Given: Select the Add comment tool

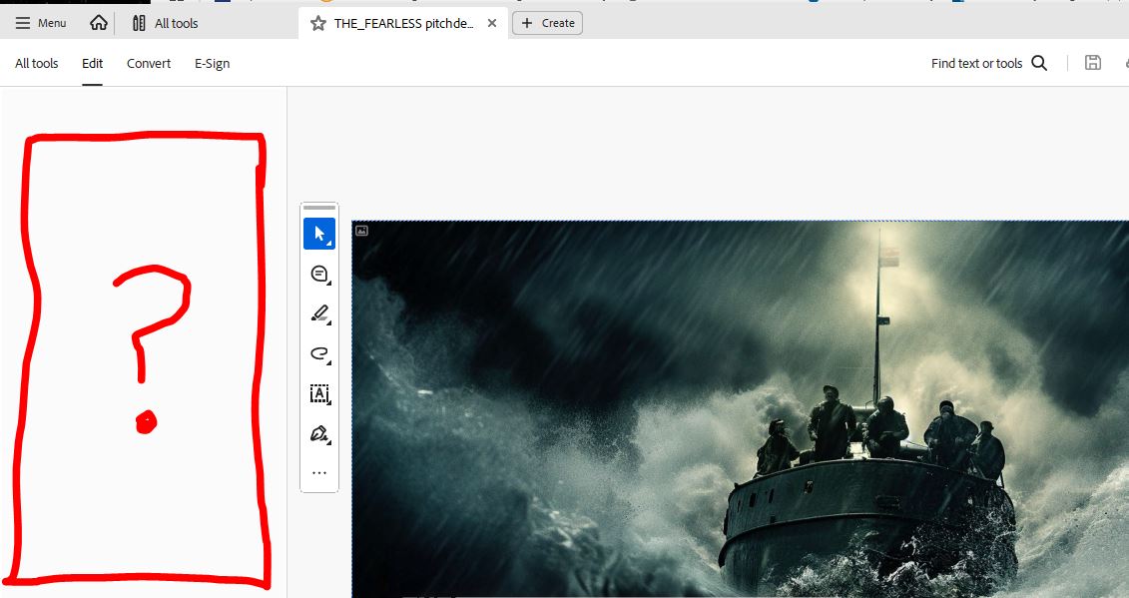Looking at the screenshot, I should coord(319,274).
